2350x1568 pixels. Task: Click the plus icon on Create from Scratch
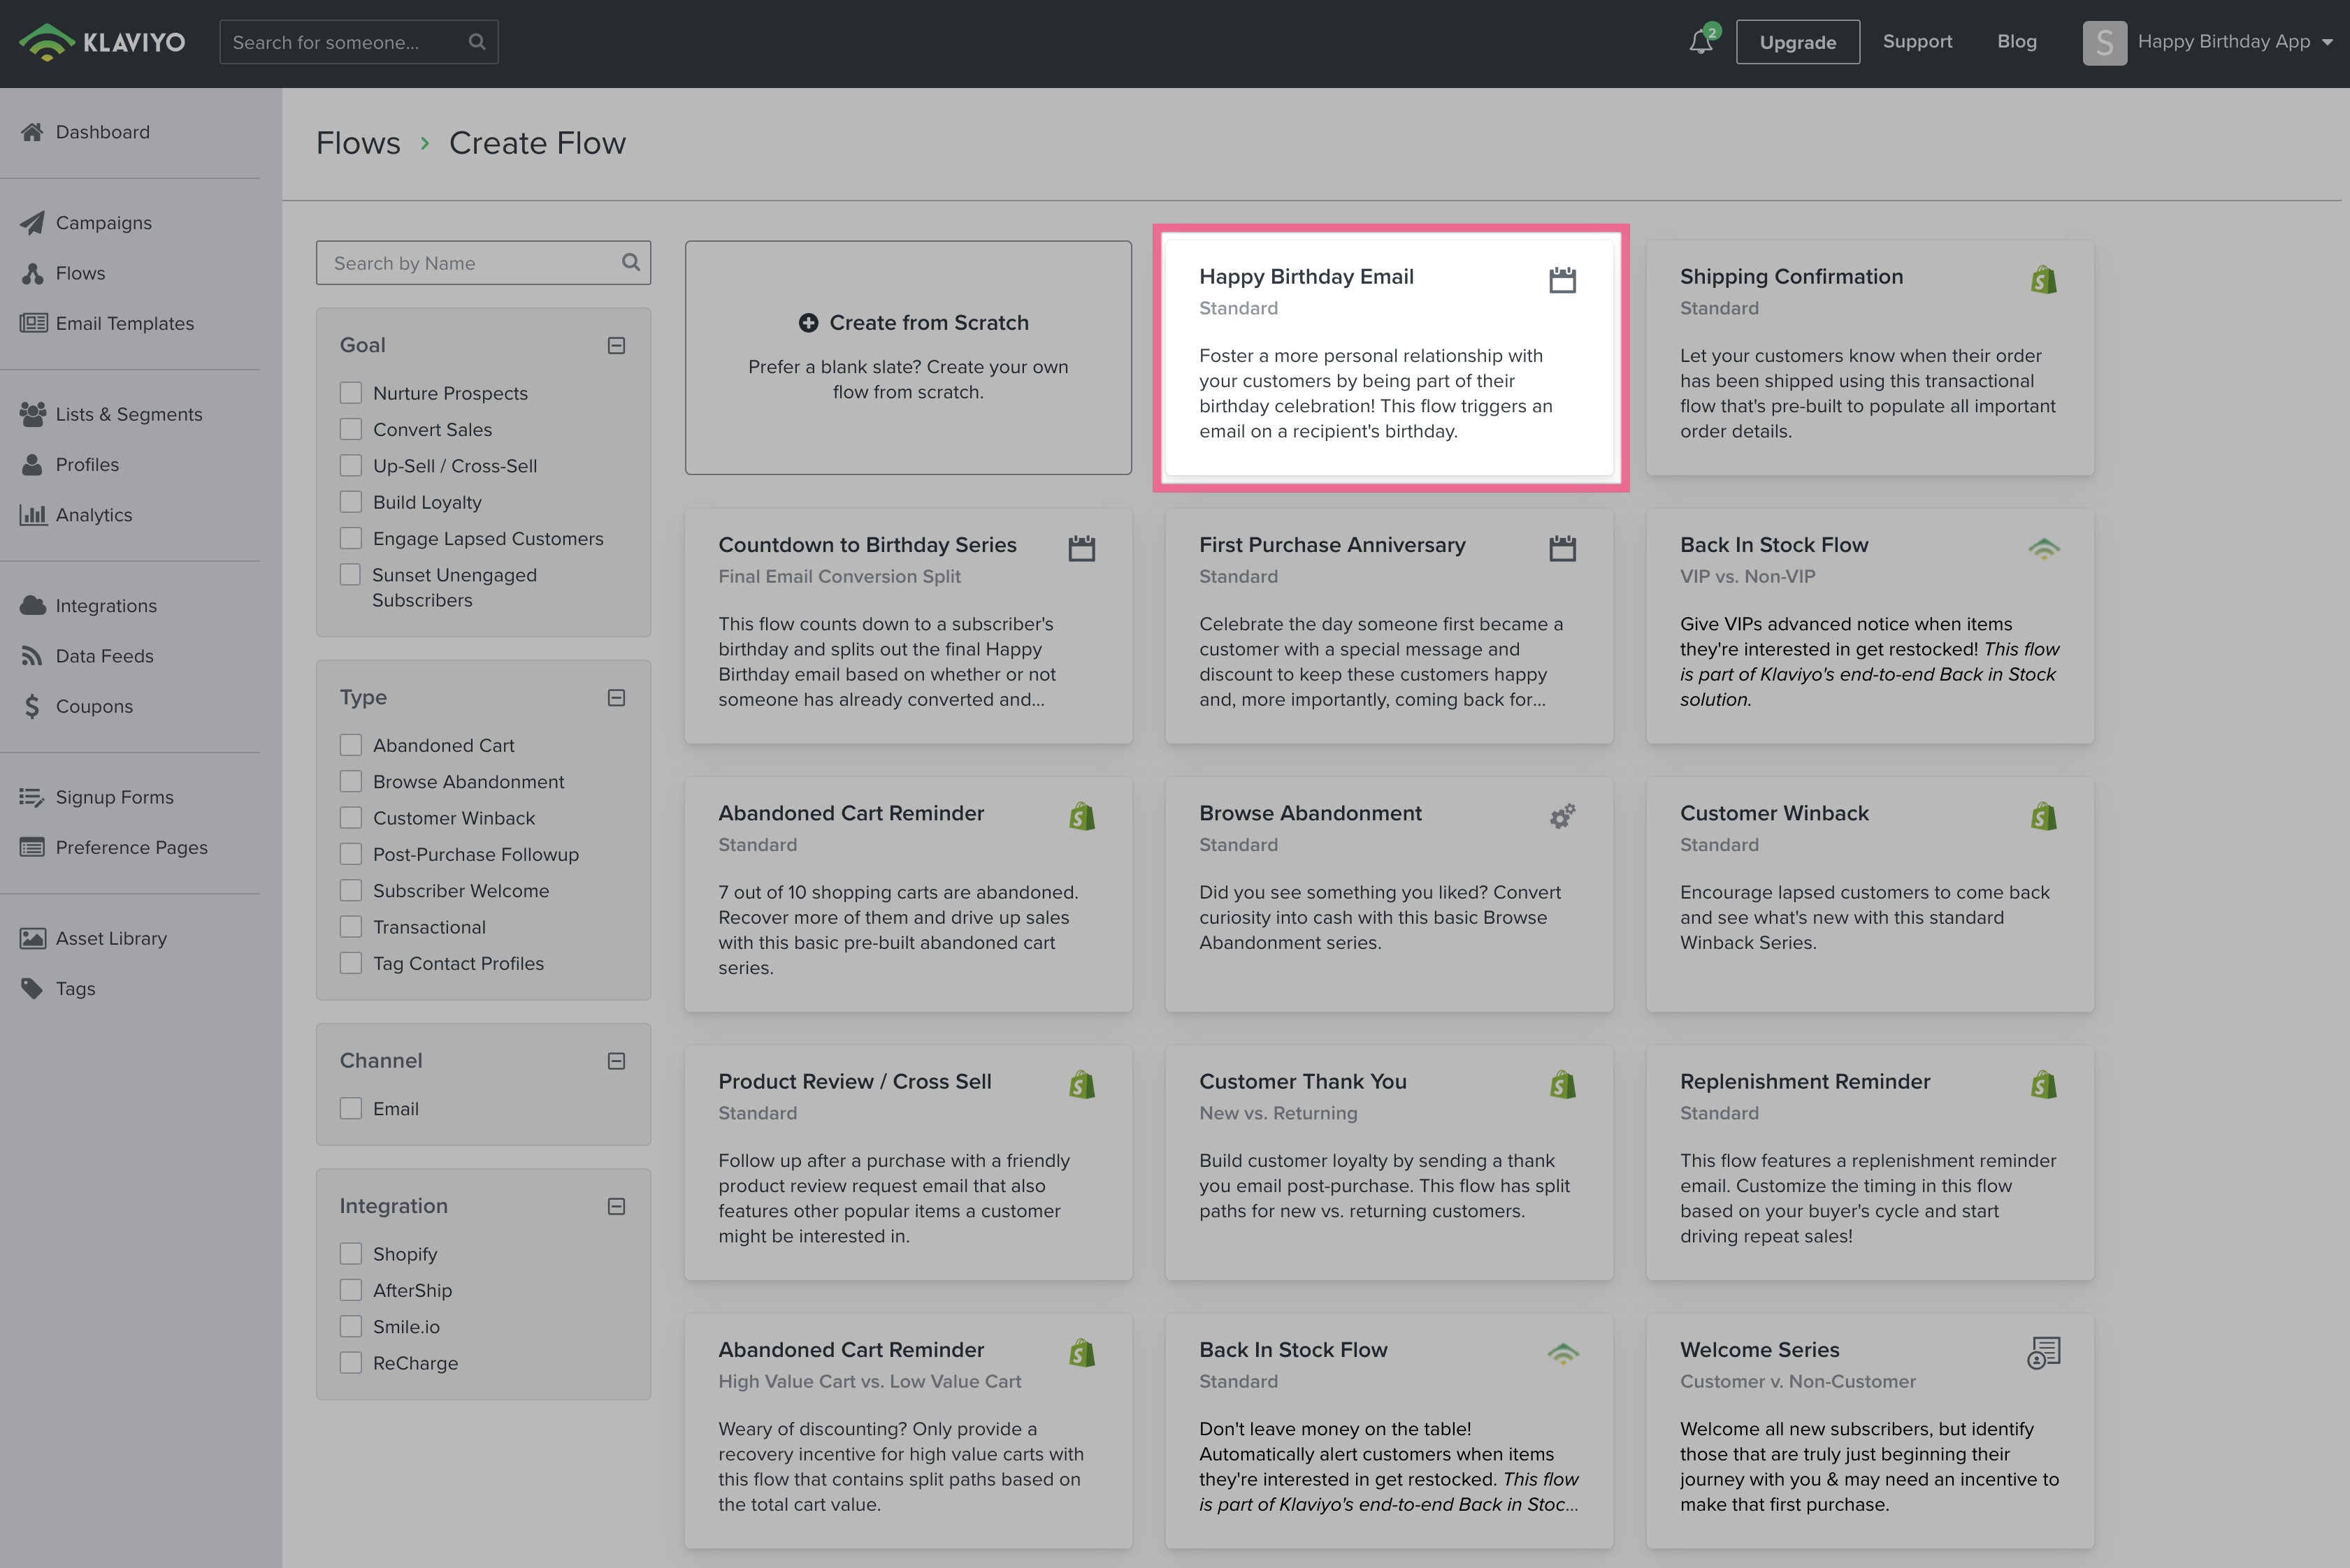point(808,323)
